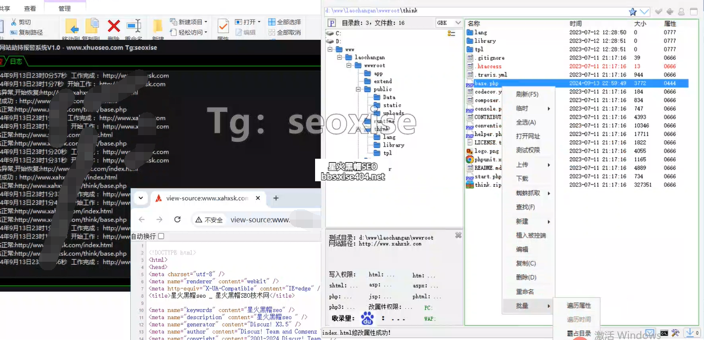Viewport: 704px width, 340px height.
Task: Click the gray user icon beside path bar
Action: (x=681, y=11)
